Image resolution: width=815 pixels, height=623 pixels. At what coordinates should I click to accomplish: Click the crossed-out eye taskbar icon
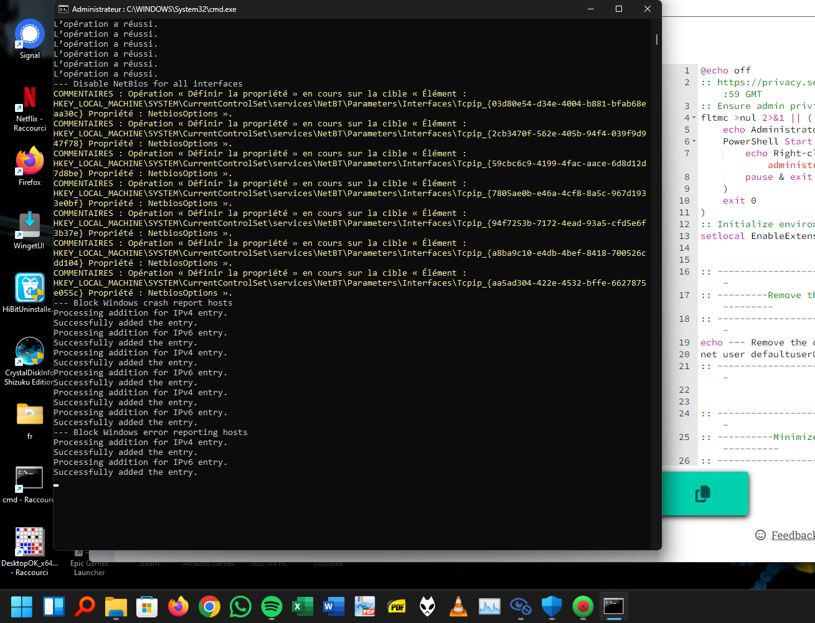(x=521, y=606)
